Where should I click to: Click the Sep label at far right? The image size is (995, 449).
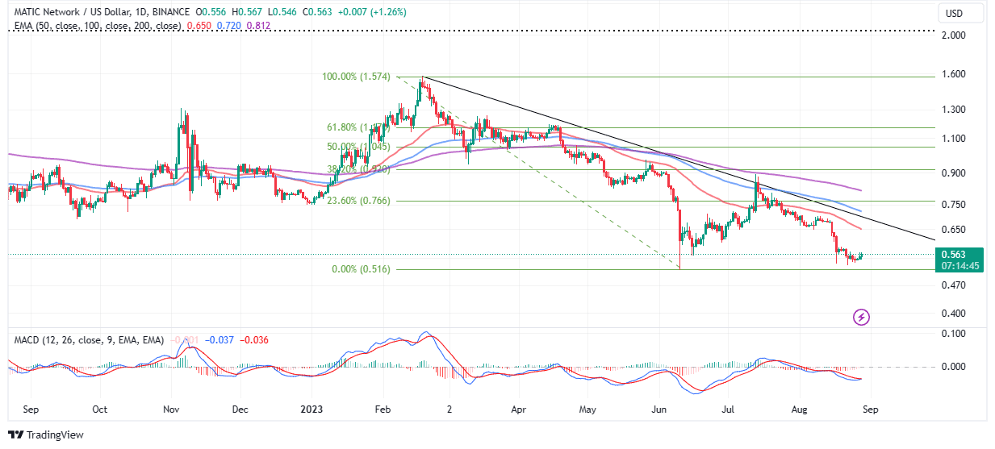[x=870, y=409]
